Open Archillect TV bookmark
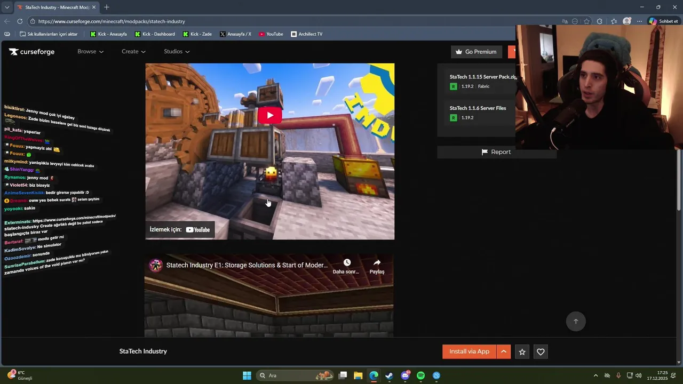The height and width of the screenshot is (384, 683). (x=307, y=34)
